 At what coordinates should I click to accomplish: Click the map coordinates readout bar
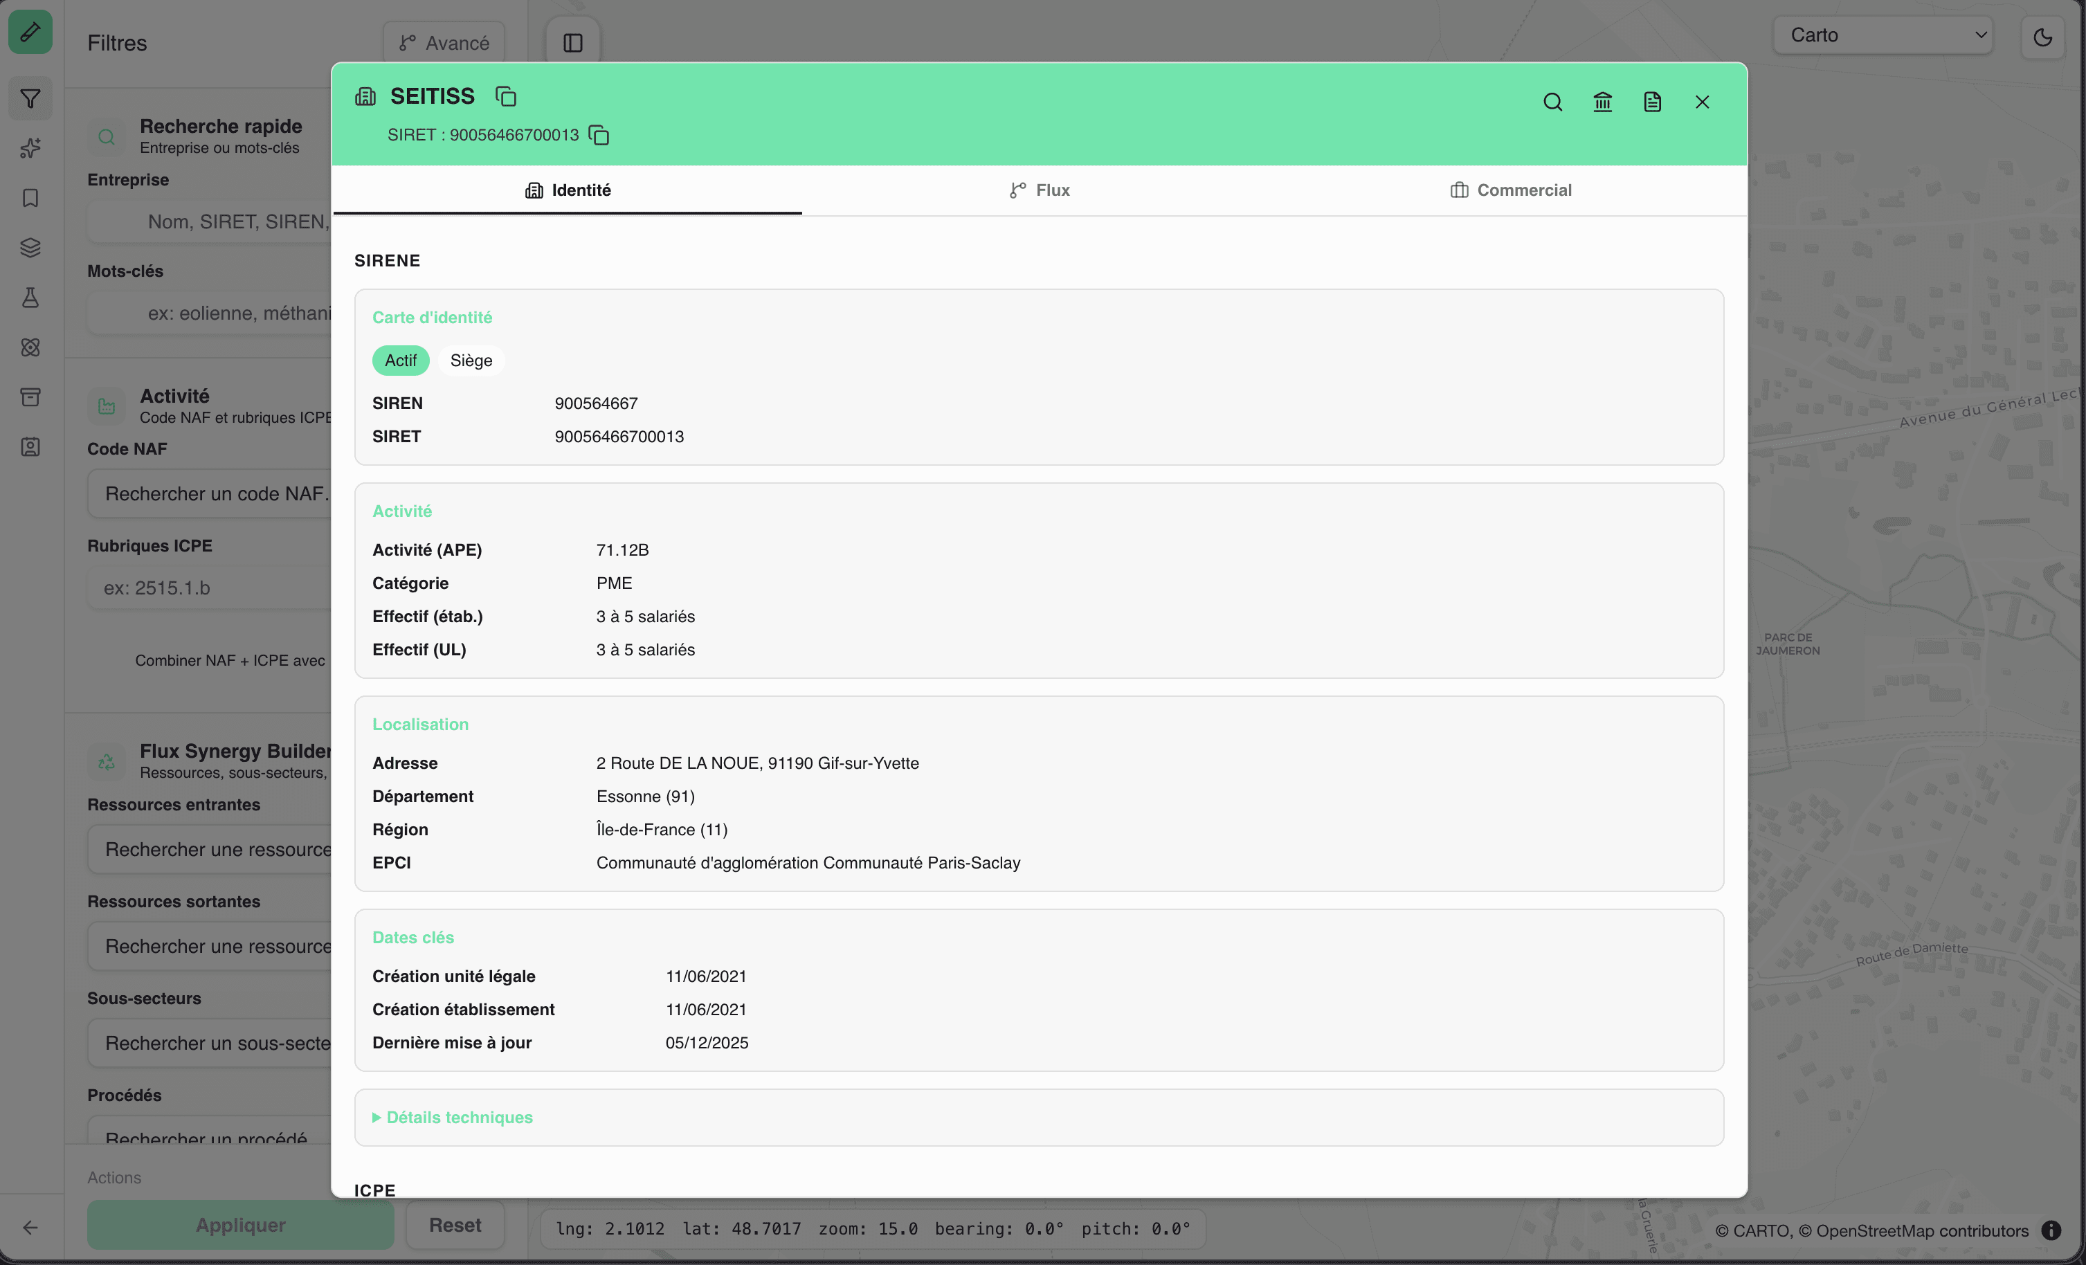tap(873, 1228)
